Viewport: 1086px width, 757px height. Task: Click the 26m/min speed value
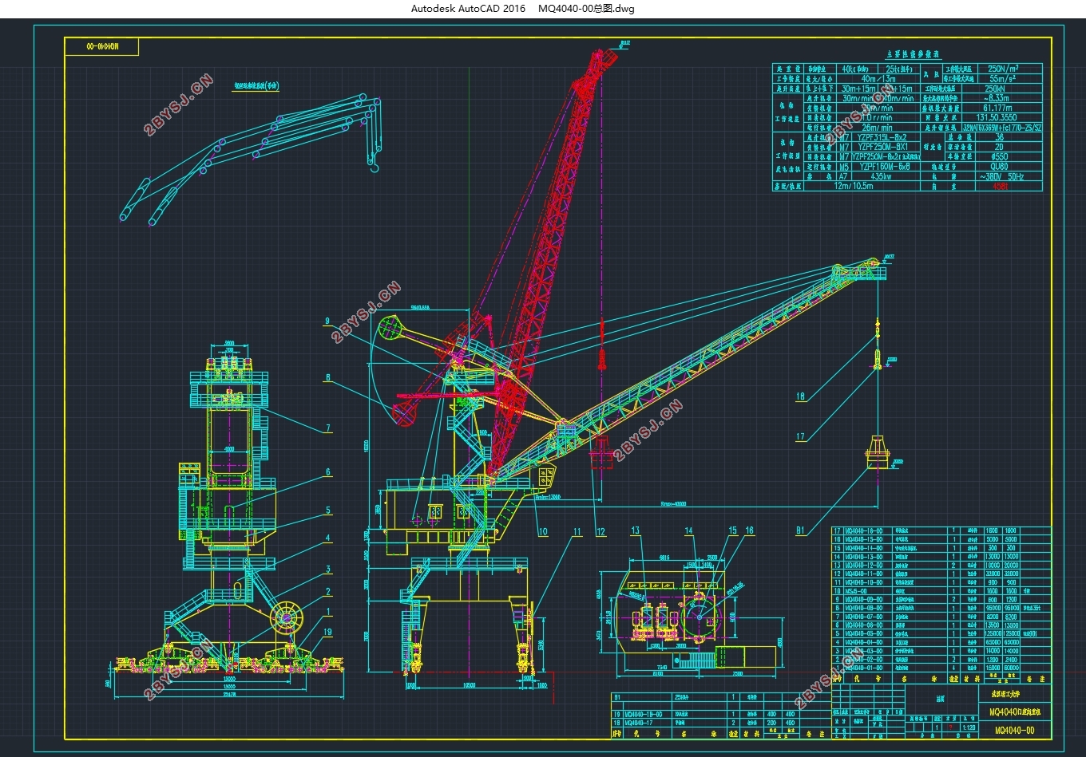click(877, 128)
